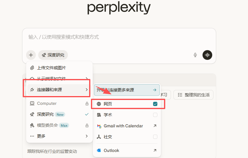Click 升级以连接更多来源 upgrade button
Image resolution: width=248 pixels, height=158 pixels.
pos(126,90)
